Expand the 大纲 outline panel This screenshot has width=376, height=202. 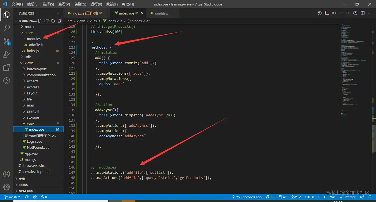click(39, 179)
